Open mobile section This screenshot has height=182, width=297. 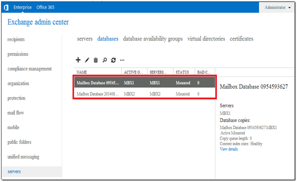[13, 127]
